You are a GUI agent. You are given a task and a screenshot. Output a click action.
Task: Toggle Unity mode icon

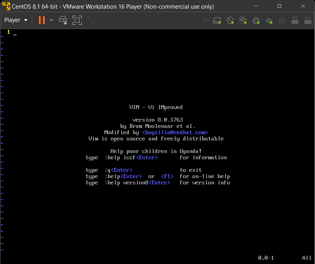91,20
